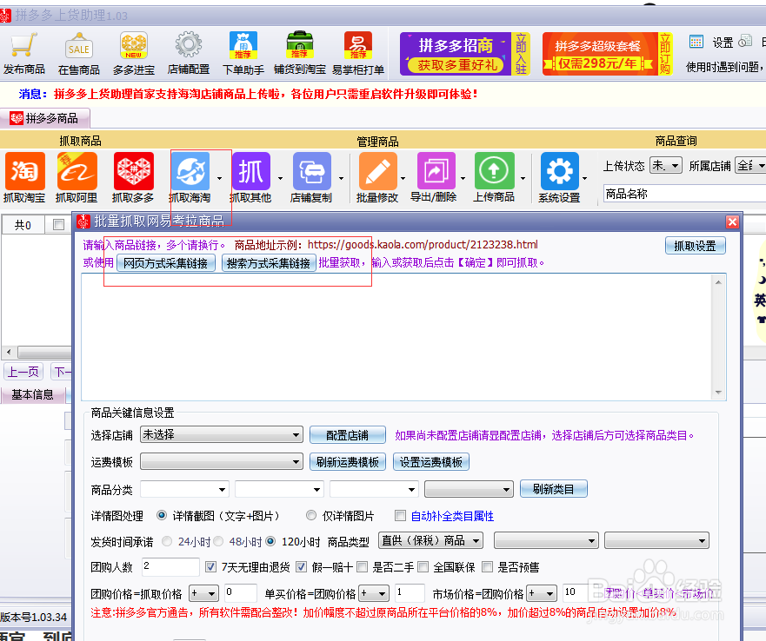
Task: Expand arrow beside 导出/删除
Action: pos(463,178)
